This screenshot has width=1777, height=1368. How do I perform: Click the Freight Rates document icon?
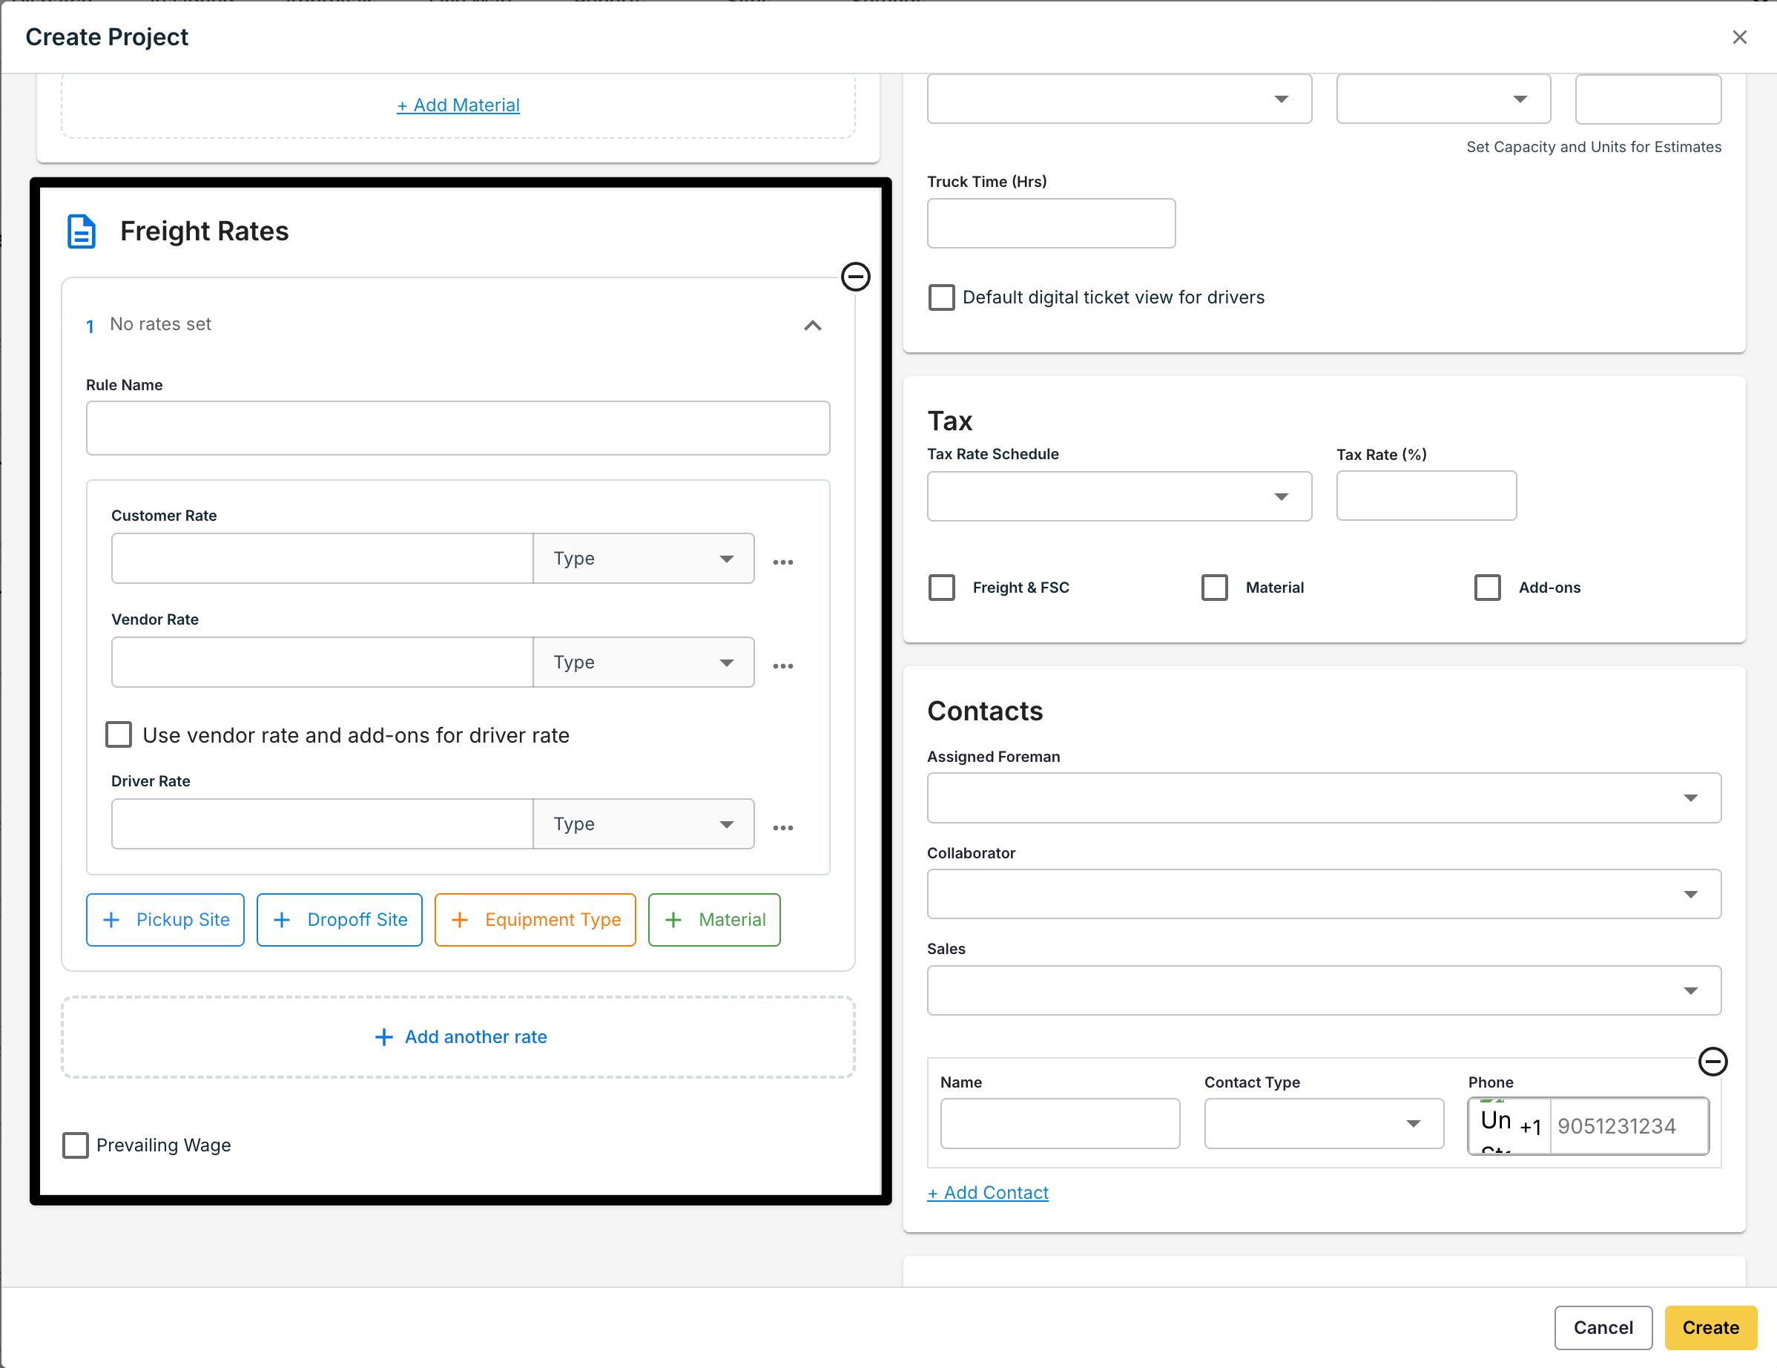point(82,232)
